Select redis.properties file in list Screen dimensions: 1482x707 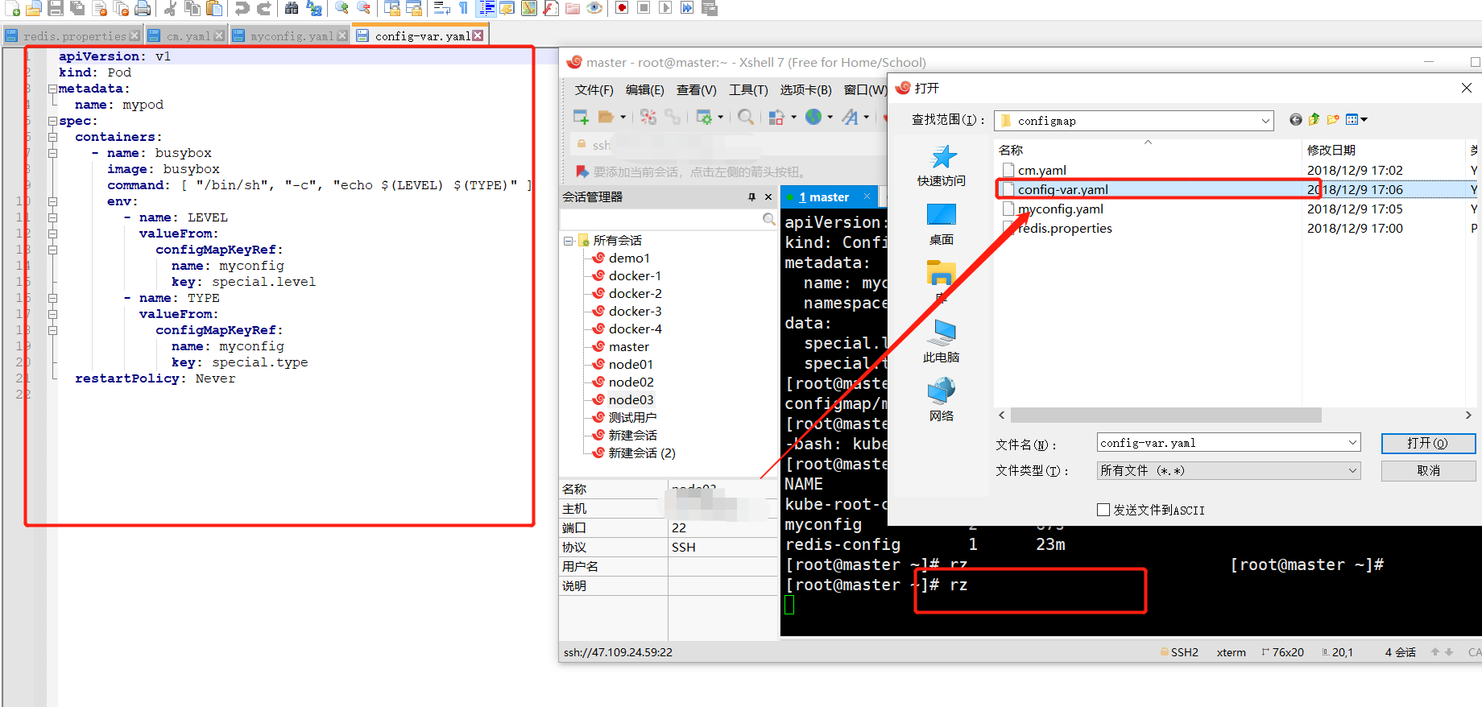pos(1065,228)
